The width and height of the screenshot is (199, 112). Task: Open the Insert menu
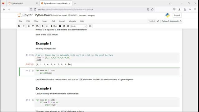coord(45,21)
